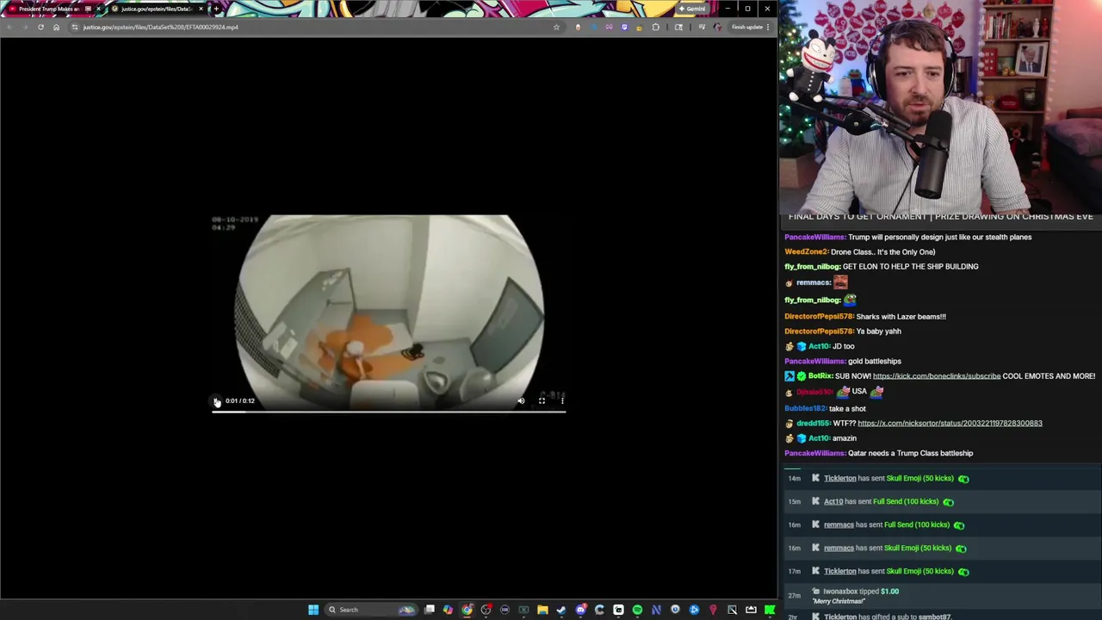1102x620 pixels.
Task: Click the browser's back arrow
Action: click(9, 27)
